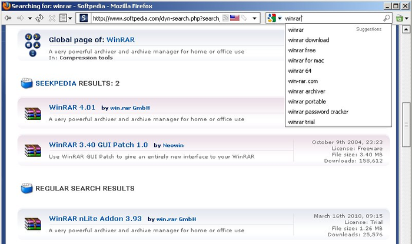Open the win.rar GmbH link for WinRAR 4.01
Screen dimensions: 412x244
(130, 108)
